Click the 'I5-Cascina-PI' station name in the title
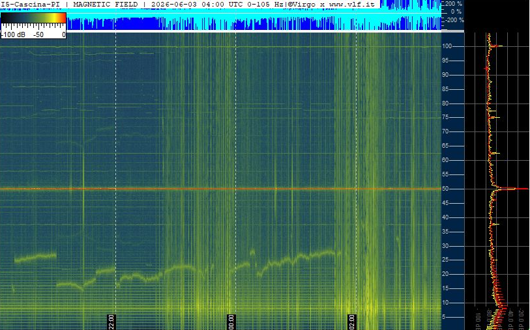Viewport: 530px width, 330px height. tap(31, 5)
